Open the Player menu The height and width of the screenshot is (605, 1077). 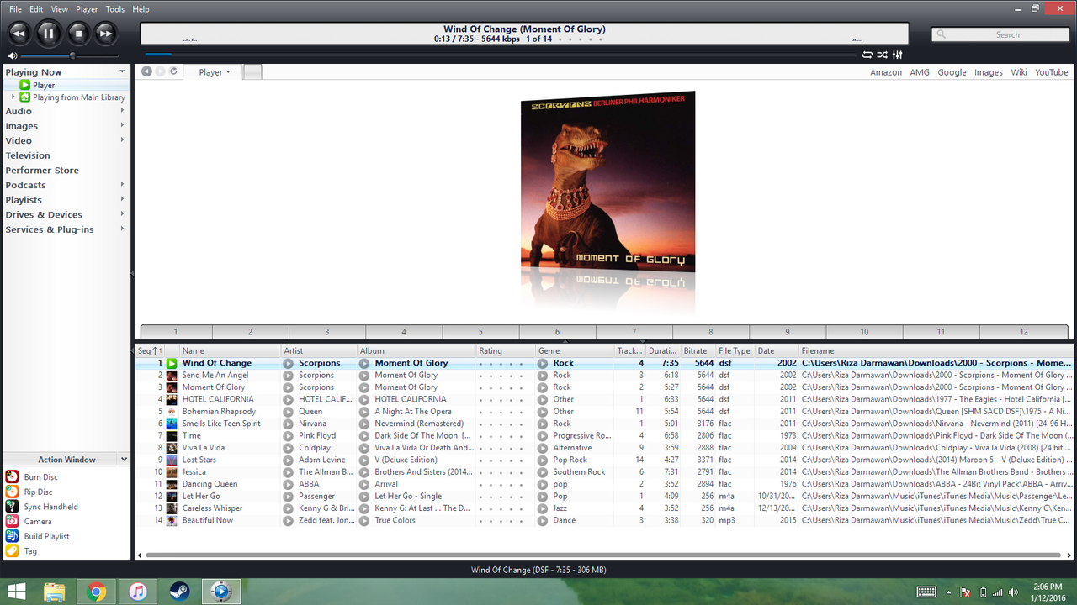[x=87, y=9]
